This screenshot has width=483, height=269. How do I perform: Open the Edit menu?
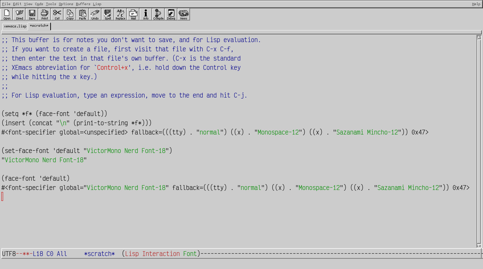[17, 4]
